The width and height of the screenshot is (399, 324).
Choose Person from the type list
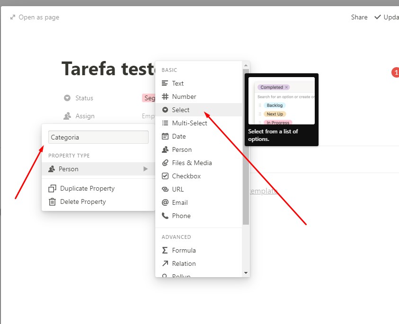pos(199,149)
